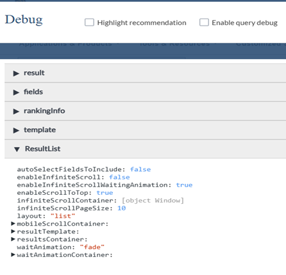The image size is (286, 275).
Task: Click the enableInfiniteScroll false value
Action: [119, 177]
